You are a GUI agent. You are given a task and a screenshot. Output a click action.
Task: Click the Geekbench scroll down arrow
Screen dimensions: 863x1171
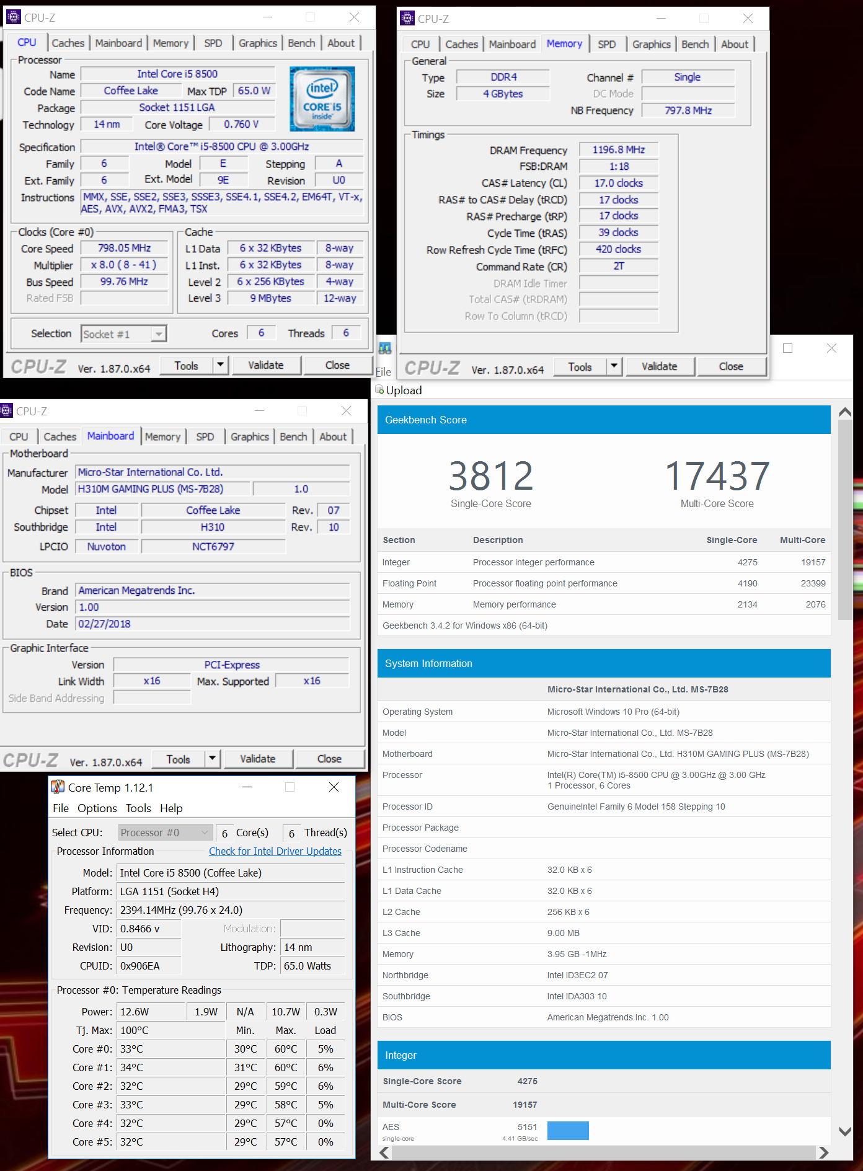[844, 1131]
